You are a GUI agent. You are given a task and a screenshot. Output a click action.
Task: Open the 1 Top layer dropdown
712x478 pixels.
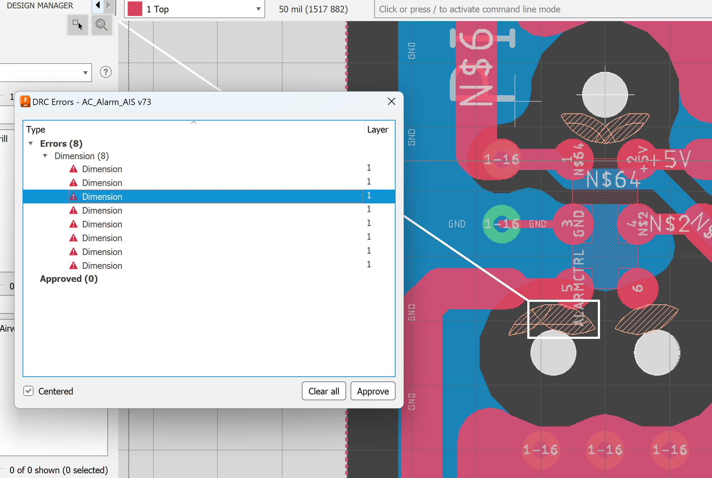coord(258,9)
